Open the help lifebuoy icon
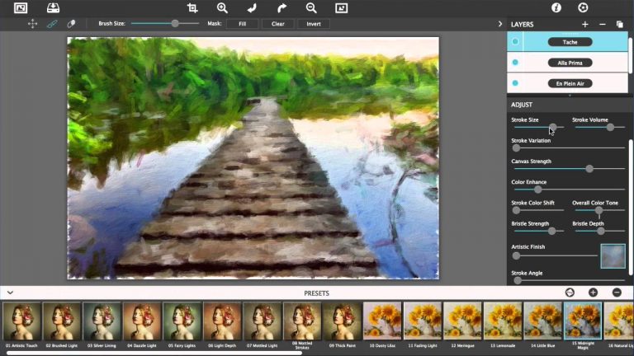The image size is (634, 356). [x=583, y=7]
